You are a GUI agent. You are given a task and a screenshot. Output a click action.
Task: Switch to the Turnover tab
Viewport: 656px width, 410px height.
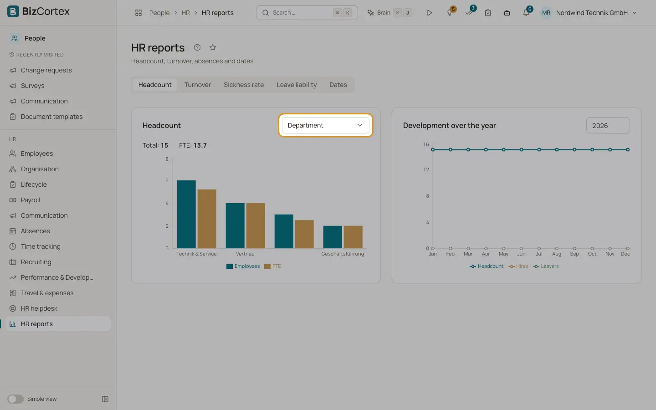click(x=198, y=85)
